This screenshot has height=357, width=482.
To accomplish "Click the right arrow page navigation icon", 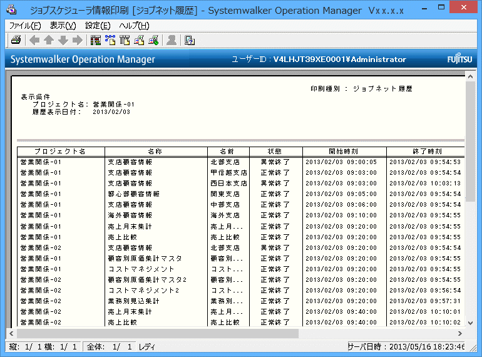I will tap(77, 41).
